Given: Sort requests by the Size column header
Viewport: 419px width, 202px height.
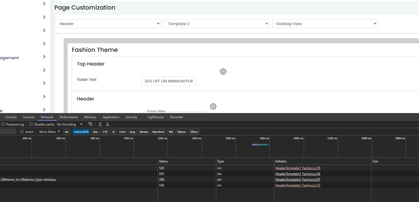Looking at the screenshot, I should point(395,161).
